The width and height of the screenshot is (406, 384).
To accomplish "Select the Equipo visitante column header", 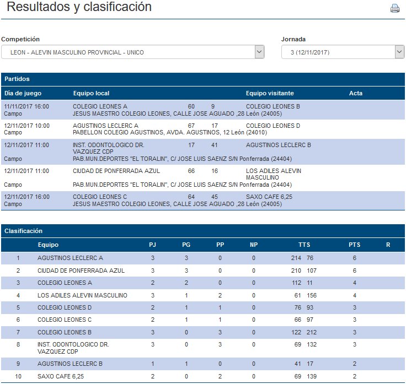I will [270, 93].
